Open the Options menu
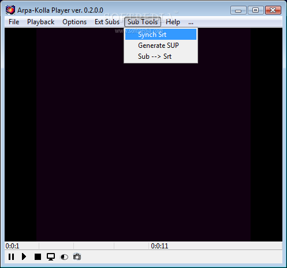287x268 pixels. [x=74, y=22]
